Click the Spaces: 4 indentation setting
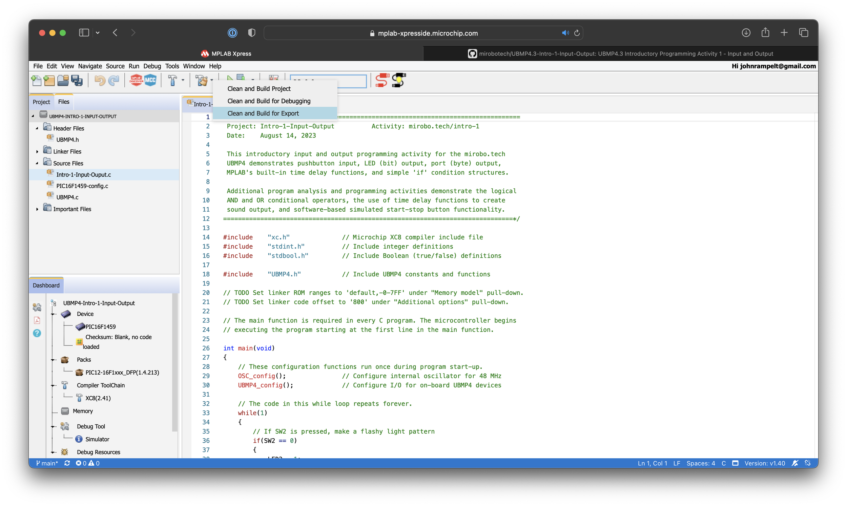 click(700, 463)
